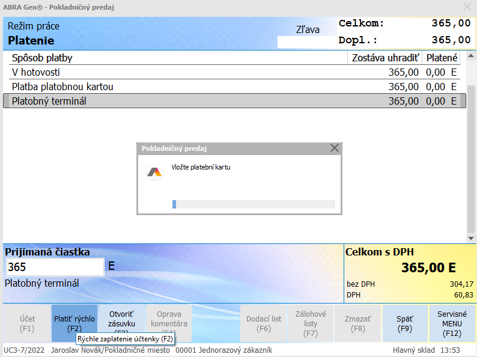The width and height of the screenshot is (477, 357).
Task: Click the Prijímaná čiastka amount field
Action: point(55,267)
